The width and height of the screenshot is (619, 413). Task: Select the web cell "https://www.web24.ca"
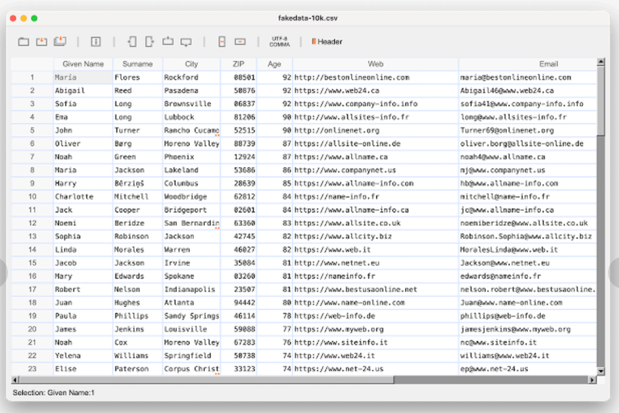[376, 90]
